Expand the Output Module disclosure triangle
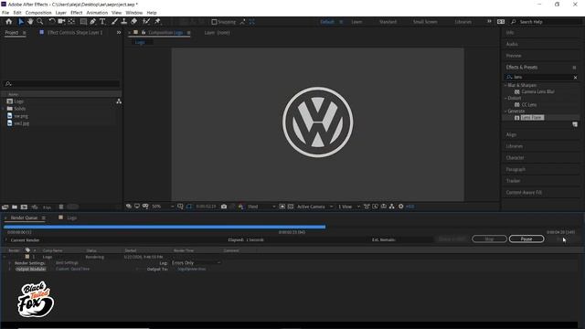 click(10, 270)
